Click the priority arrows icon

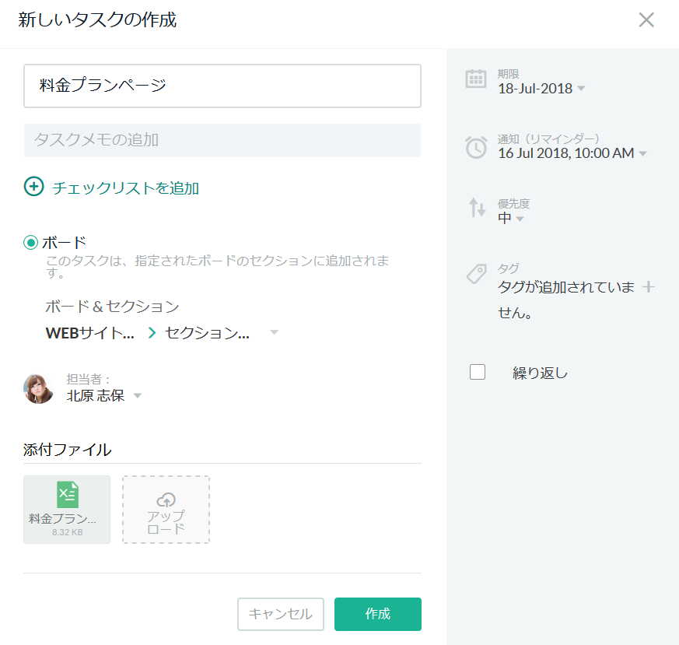tap(476, 208)
